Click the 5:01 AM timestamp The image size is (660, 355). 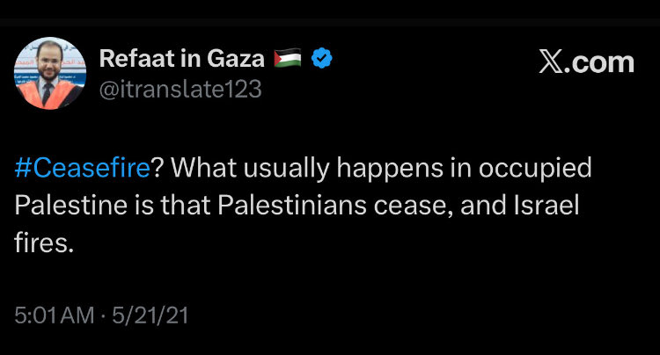tap(54, 315)
